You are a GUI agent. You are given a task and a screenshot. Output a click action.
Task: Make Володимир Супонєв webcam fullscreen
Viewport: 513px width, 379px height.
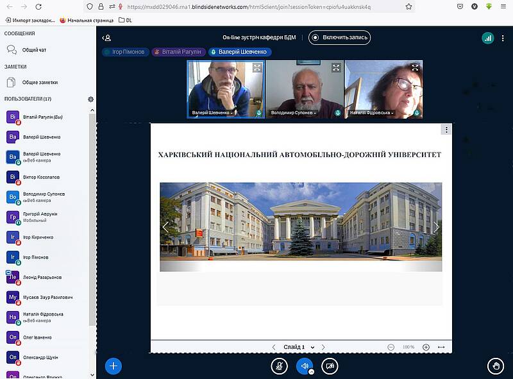tap(336, 68)
